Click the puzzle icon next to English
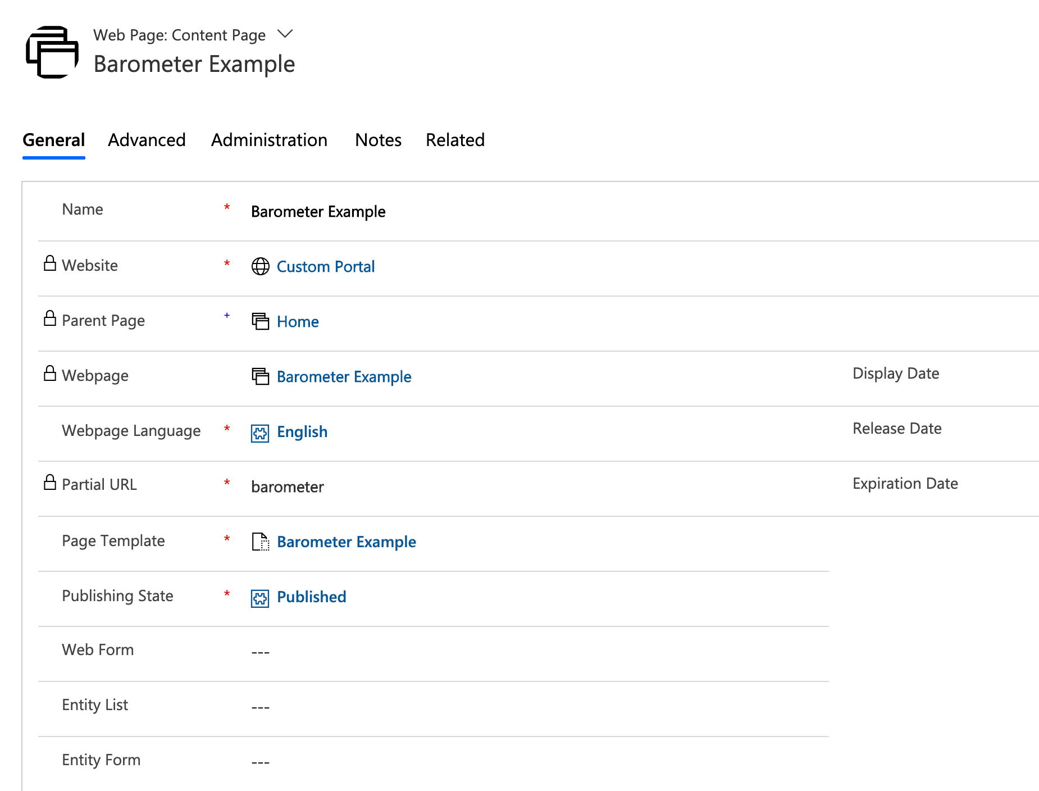Viewport: 1039px width, 791px height. pyautogui.click(x=260, y=433)
